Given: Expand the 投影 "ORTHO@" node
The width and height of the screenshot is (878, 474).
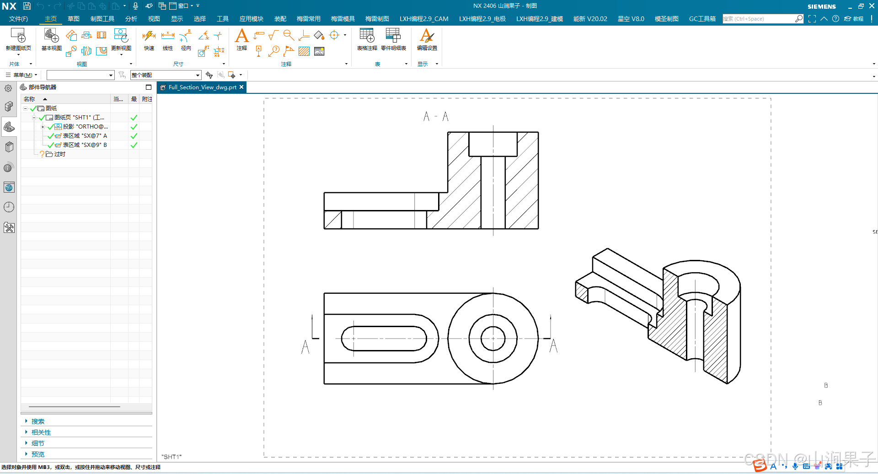Looking at the screenshot, I should point(43,127).
